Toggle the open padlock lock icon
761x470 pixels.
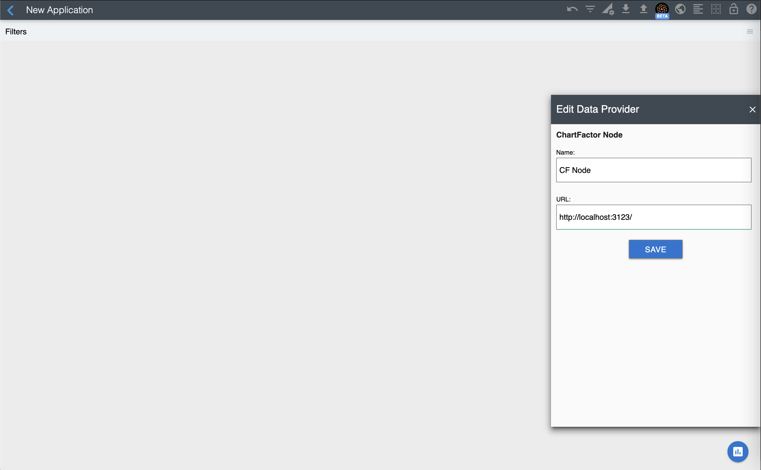tap(734, 9)
